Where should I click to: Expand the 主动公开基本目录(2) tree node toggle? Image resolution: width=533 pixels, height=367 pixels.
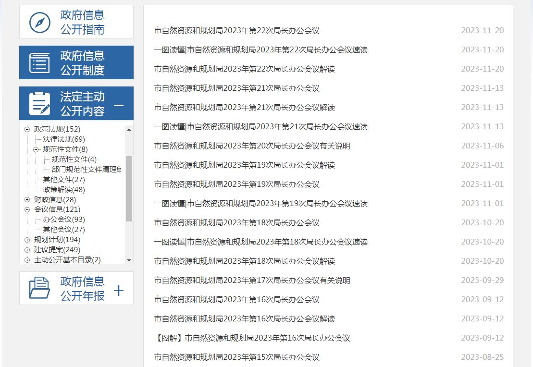pos(27,260)
